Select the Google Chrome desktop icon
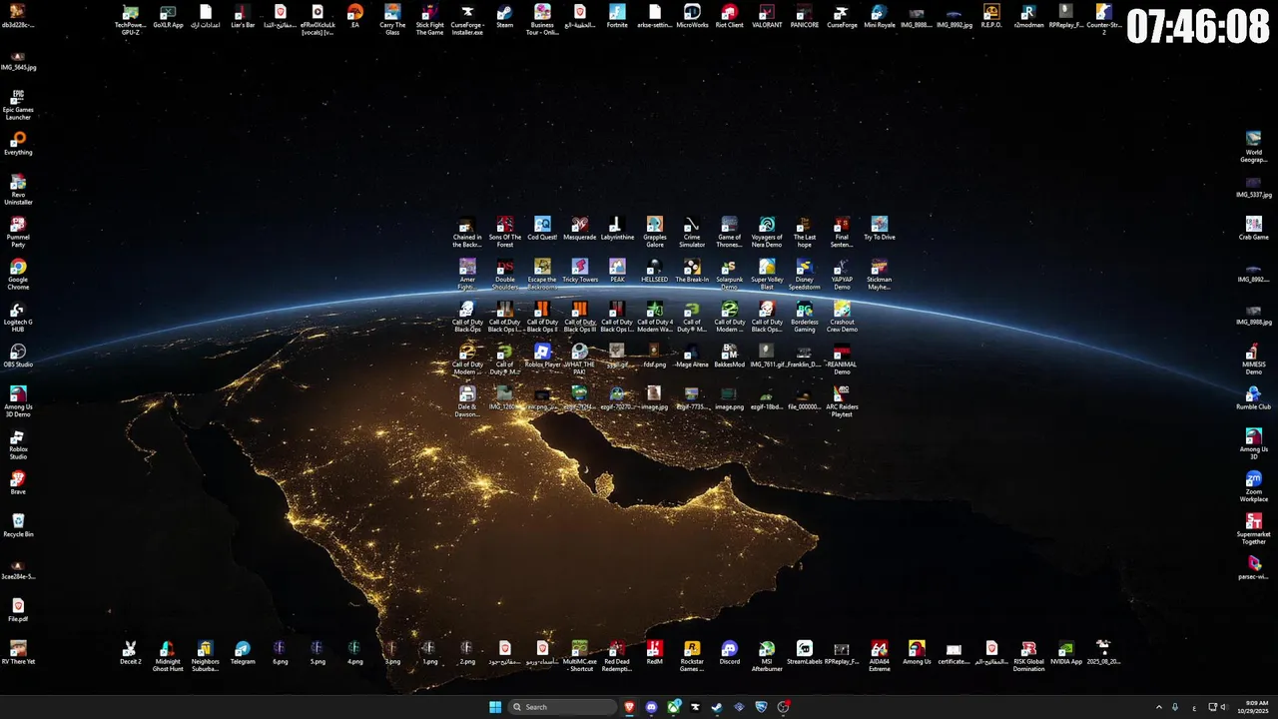Image resolution: width=1278 pixels, height=719 pixels. click(x=18, y=274)
